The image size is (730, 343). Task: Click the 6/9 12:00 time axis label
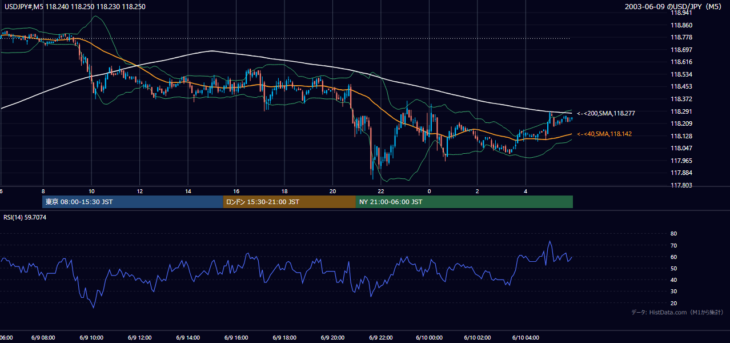[140, 338]
